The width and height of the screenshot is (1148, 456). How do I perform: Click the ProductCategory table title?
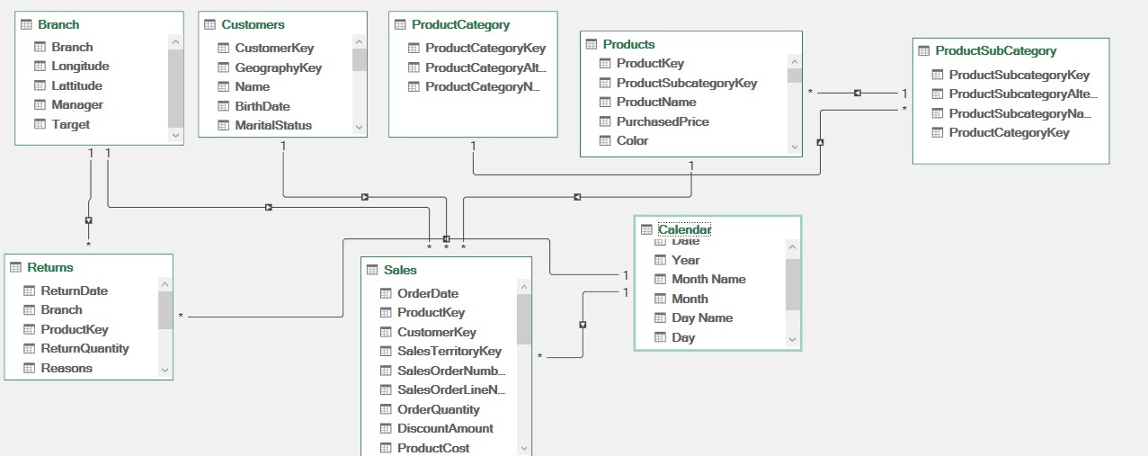[x=460, y=25]
